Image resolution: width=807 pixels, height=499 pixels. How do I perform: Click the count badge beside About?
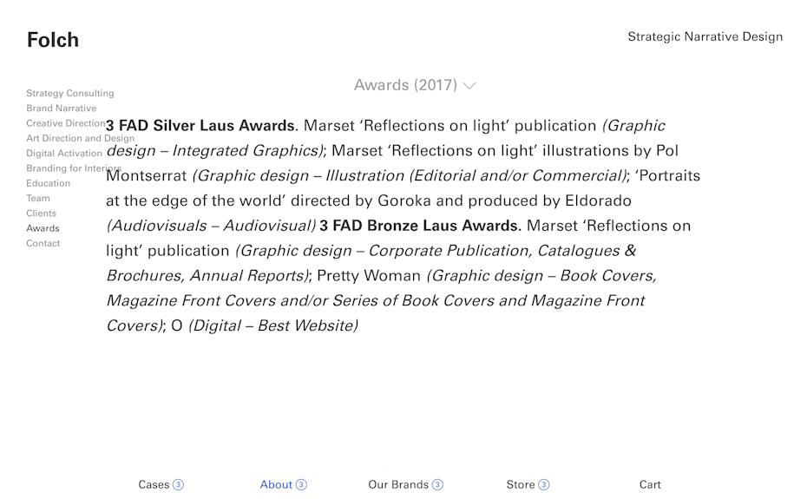[301, 485]
